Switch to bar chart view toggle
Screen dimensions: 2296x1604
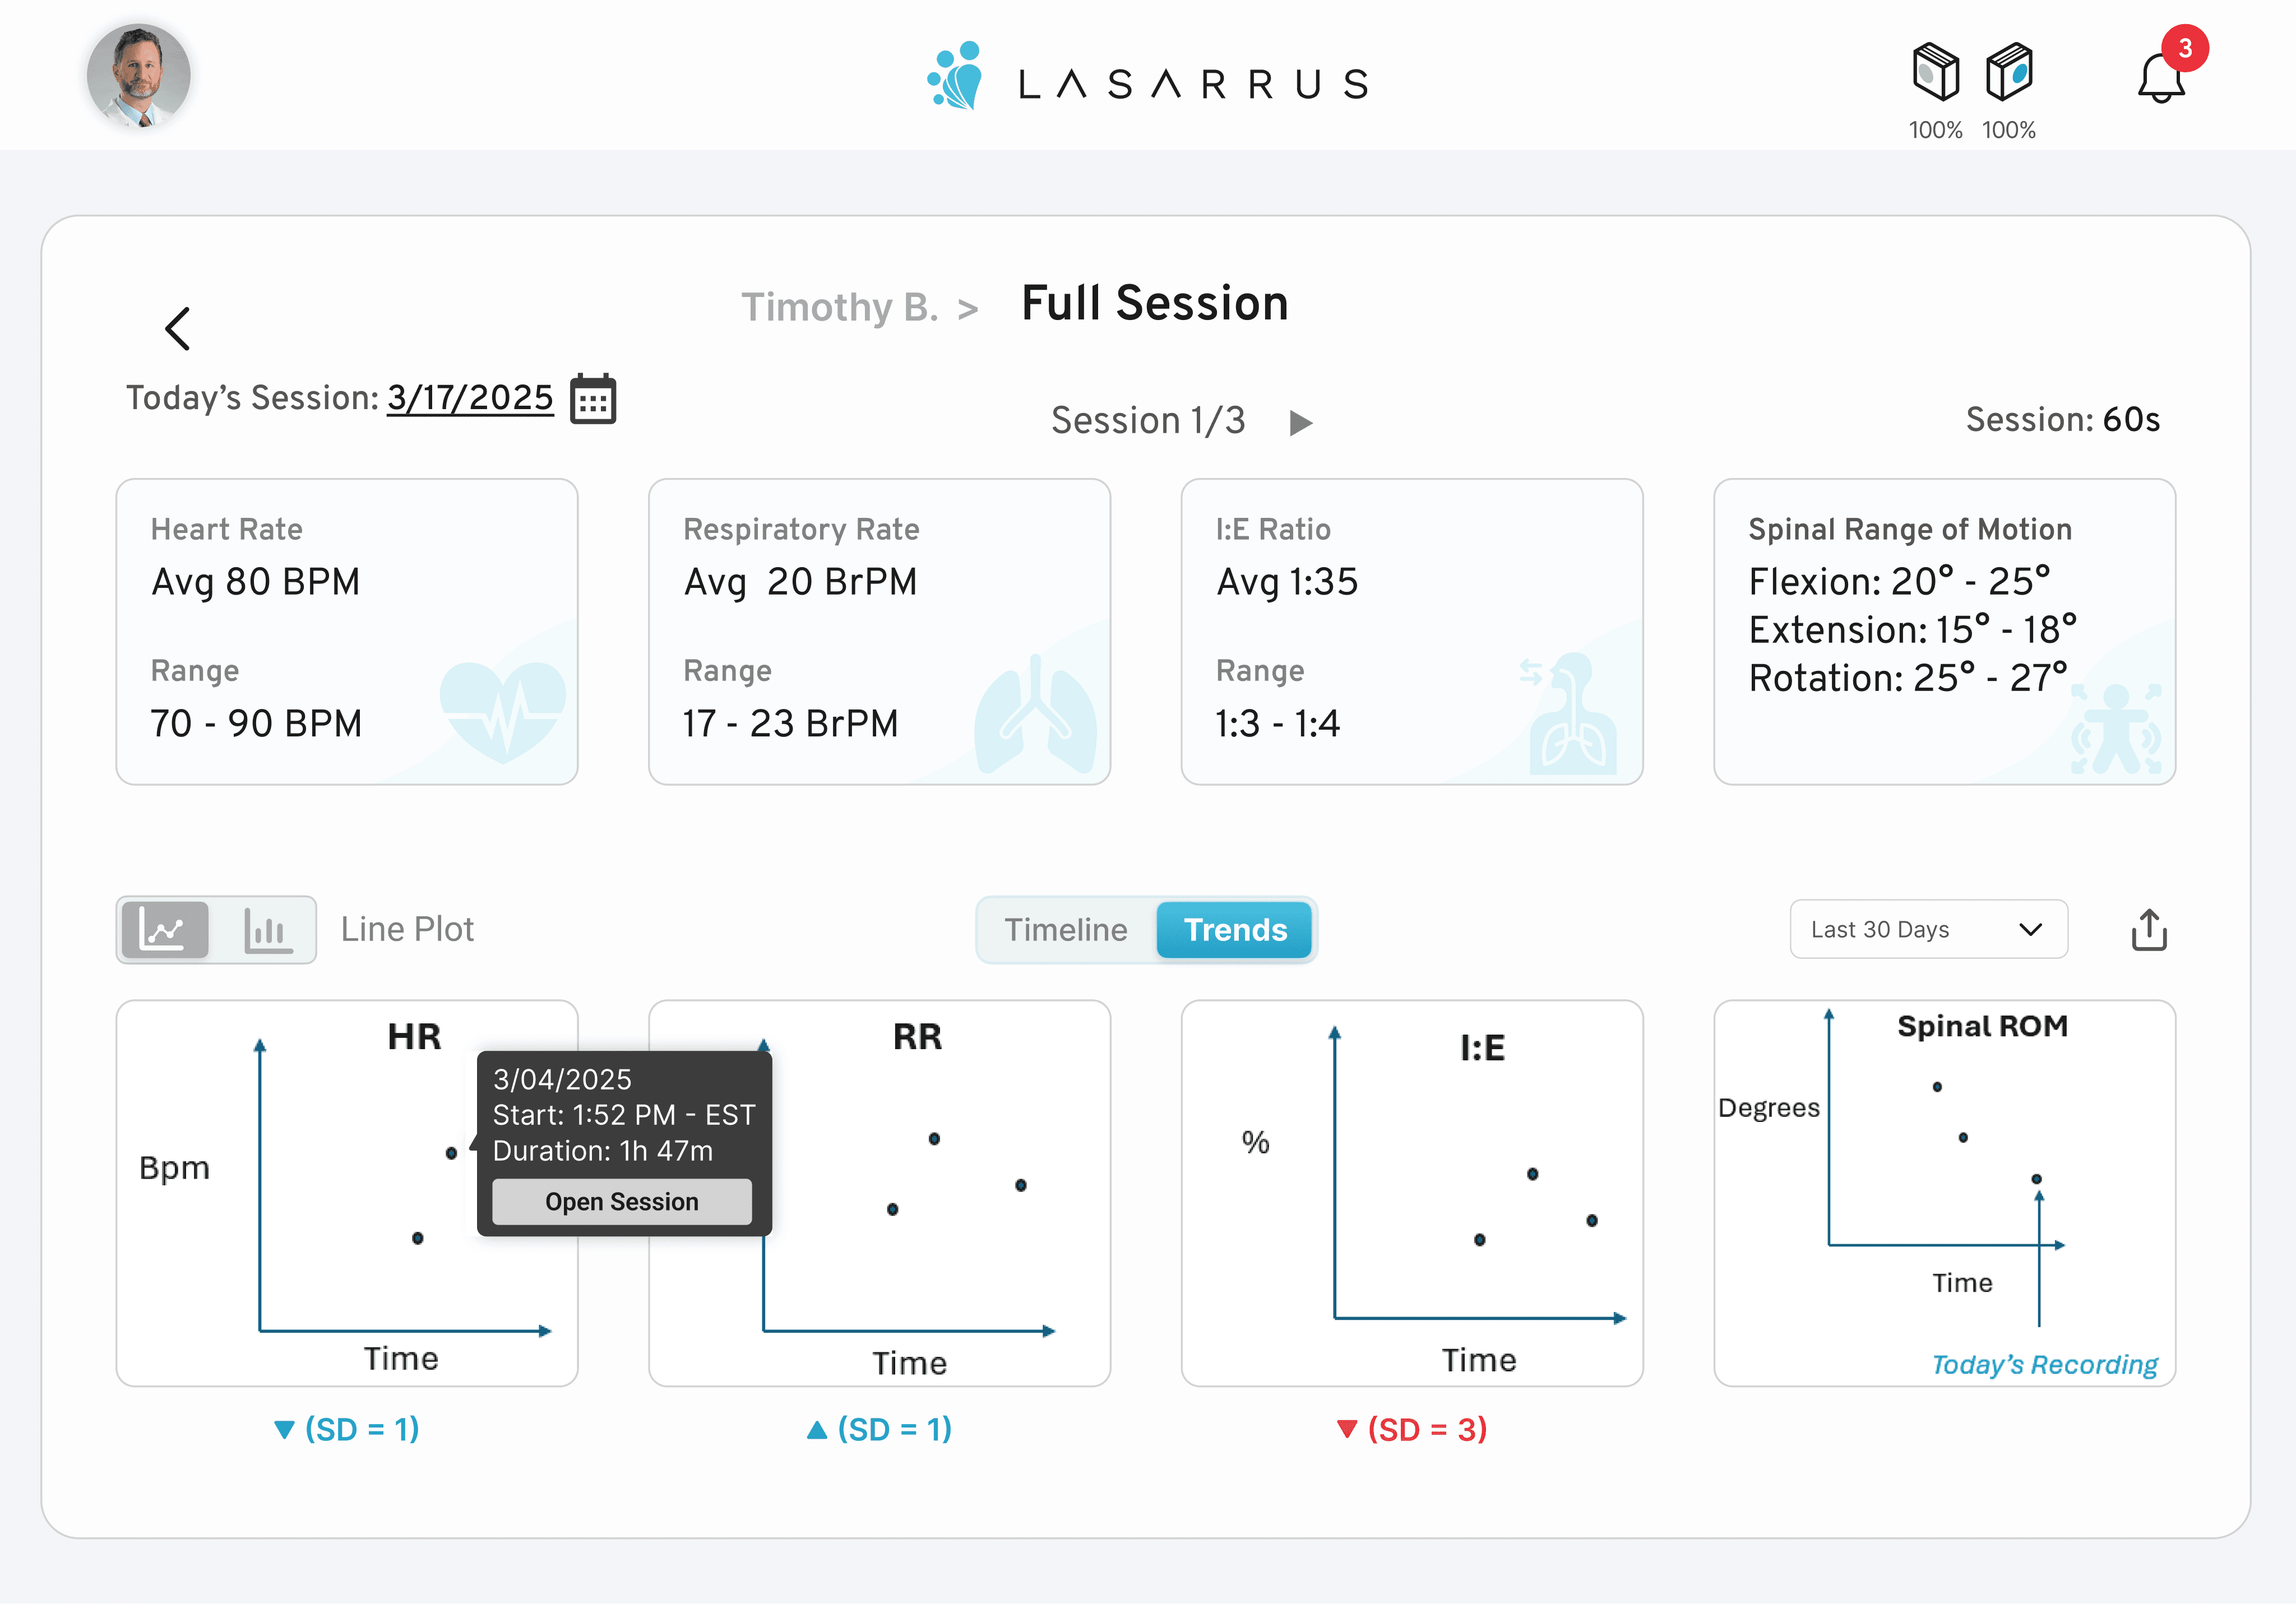point(267,930)
